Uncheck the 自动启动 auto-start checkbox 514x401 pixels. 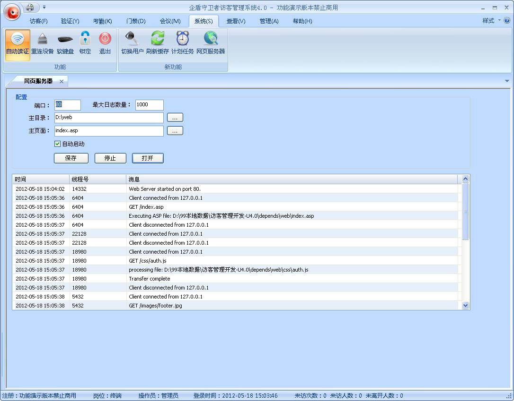pyautogui.click(x=57, y=144)
